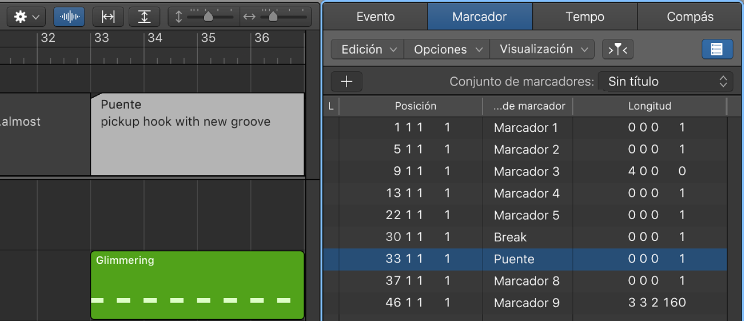Screen dimensions: 745x322
Task: Open the Conjunto de marcadores popup
Action: (666, 82)
